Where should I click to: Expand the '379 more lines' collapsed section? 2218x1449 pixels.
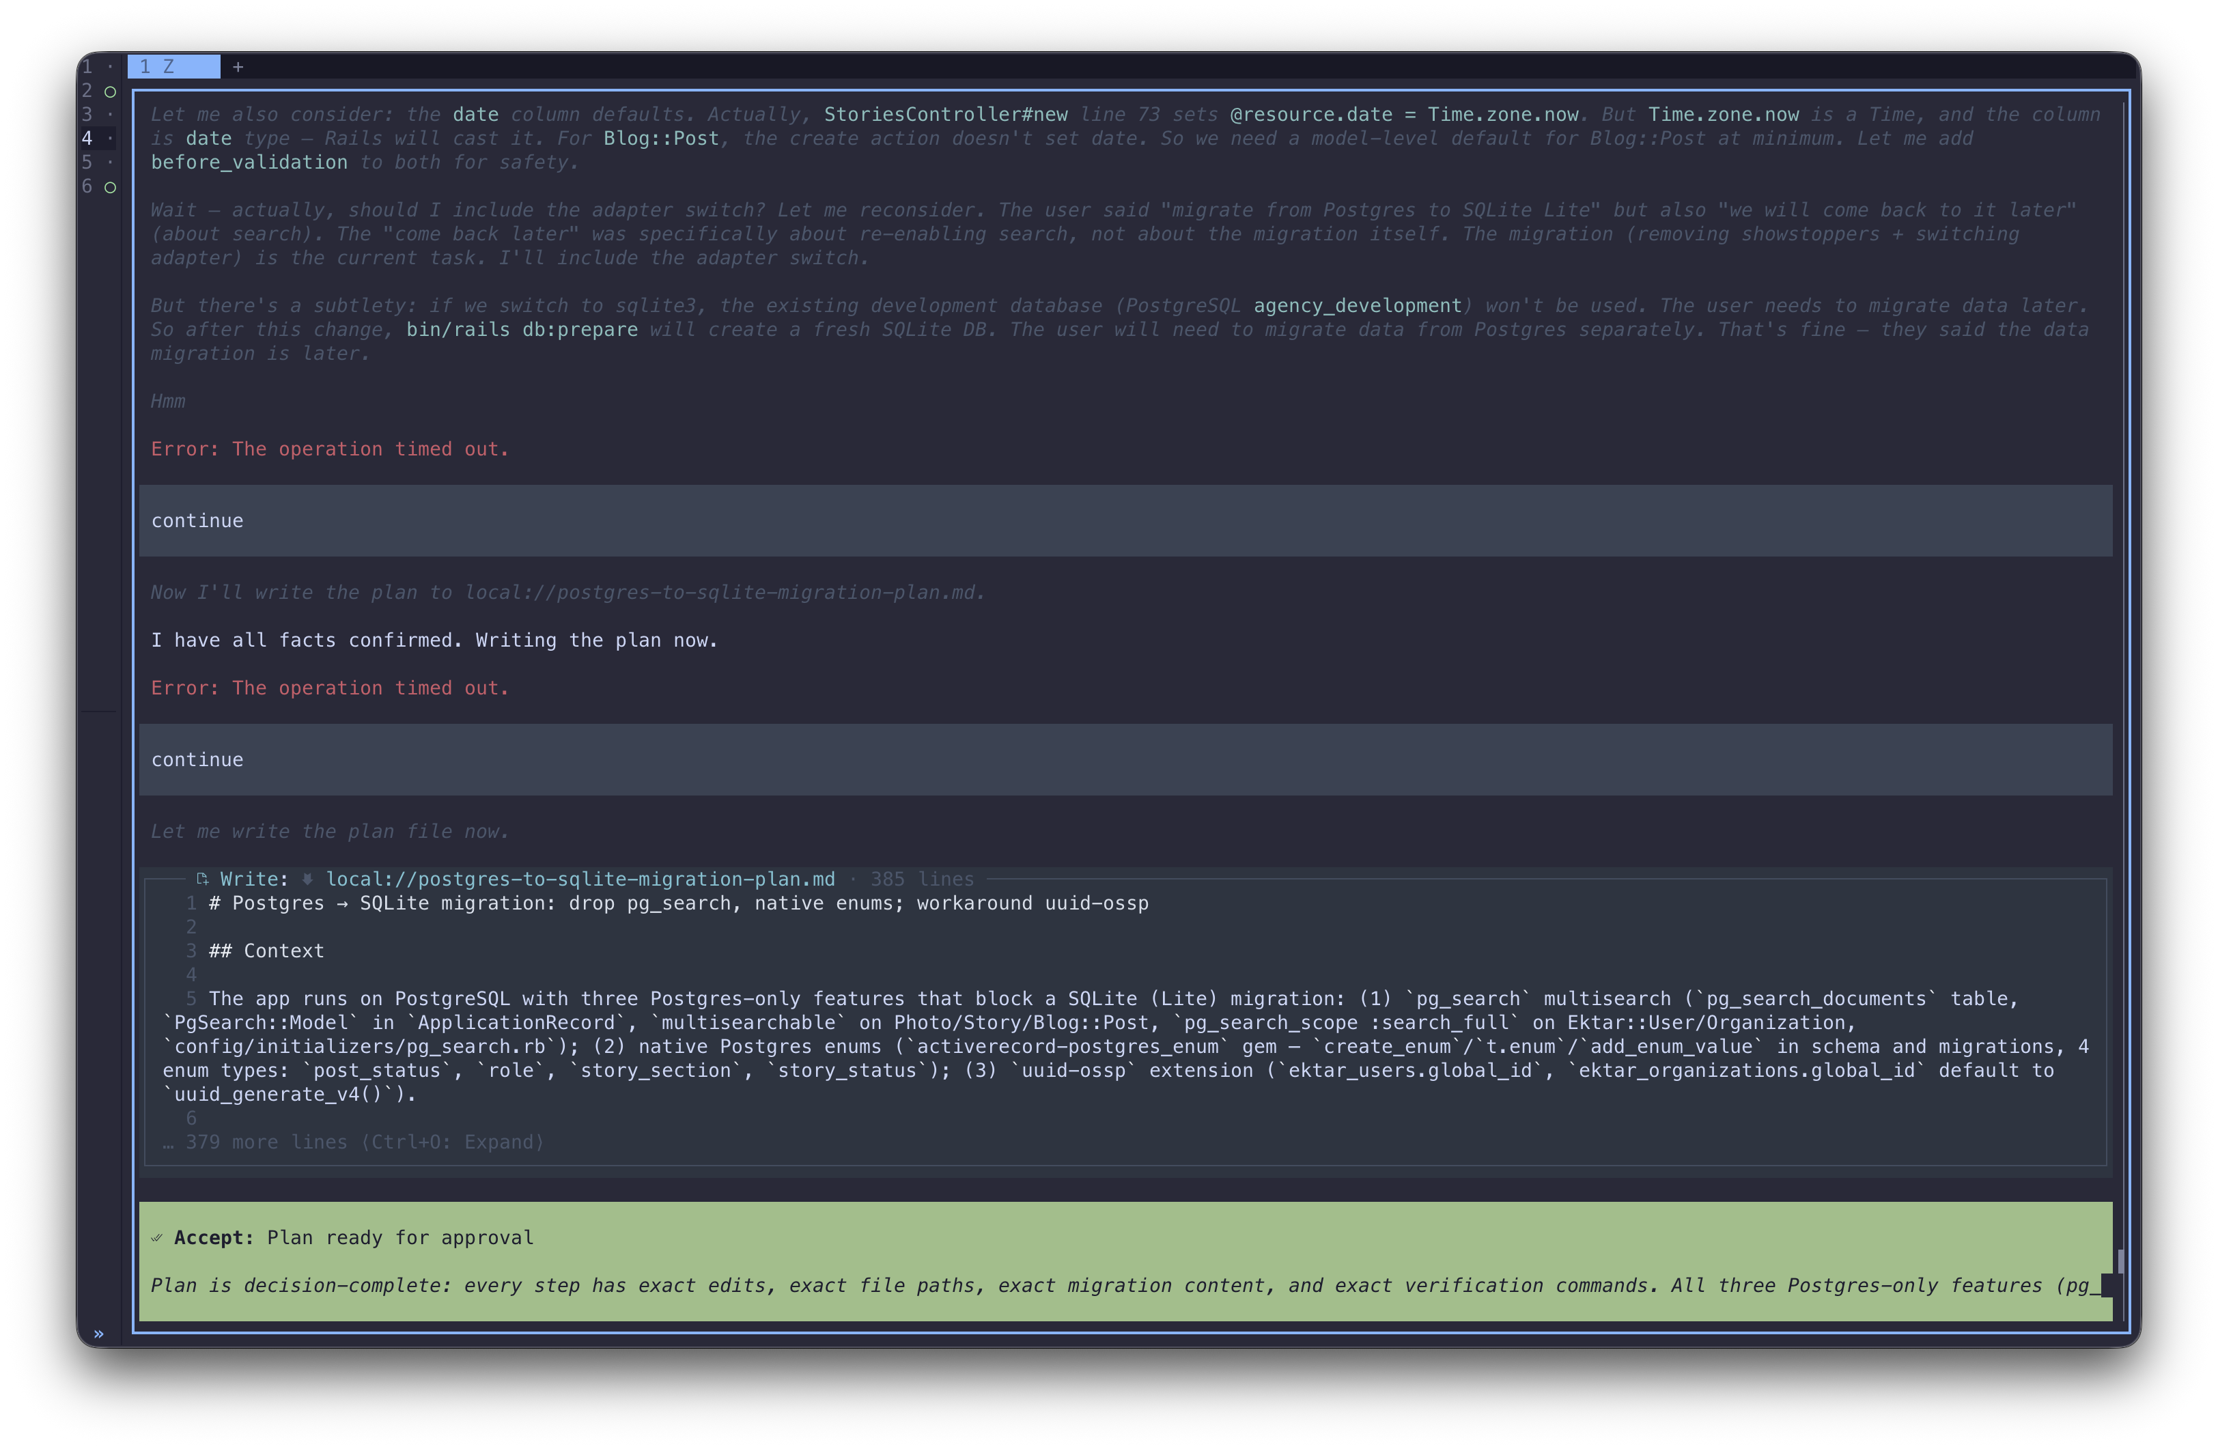[x=354, y=1142]
